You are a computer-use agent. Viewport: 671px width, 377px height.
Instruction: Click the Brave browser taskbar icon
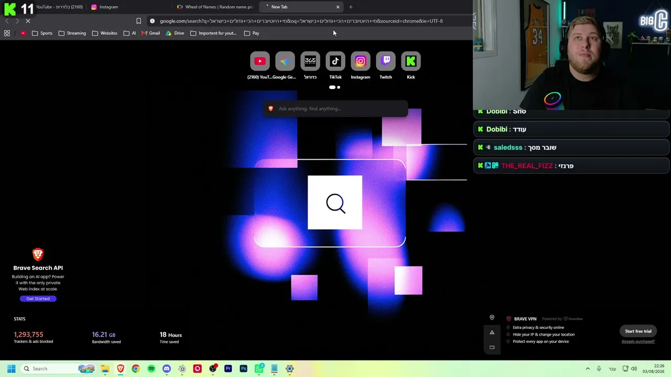pyautogui.click(x=121, y=369)
